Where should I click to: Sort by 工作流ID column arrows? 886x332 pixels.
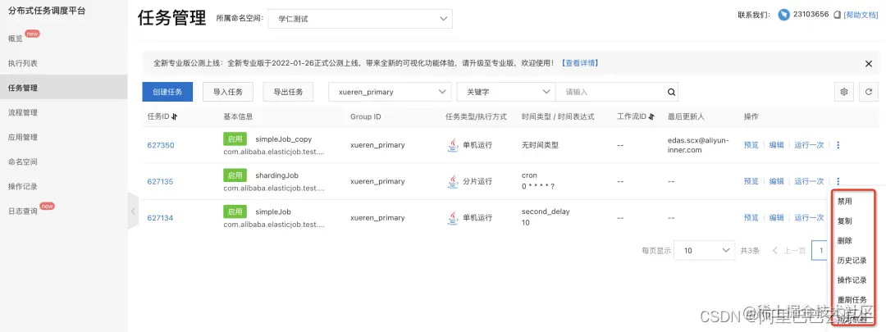pos(651,117)
